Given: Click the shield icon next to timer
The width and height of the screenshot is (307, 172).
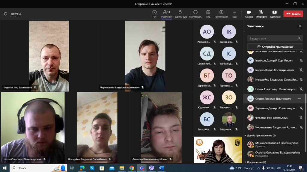Looking at the screenshot, I should (5, 14).
